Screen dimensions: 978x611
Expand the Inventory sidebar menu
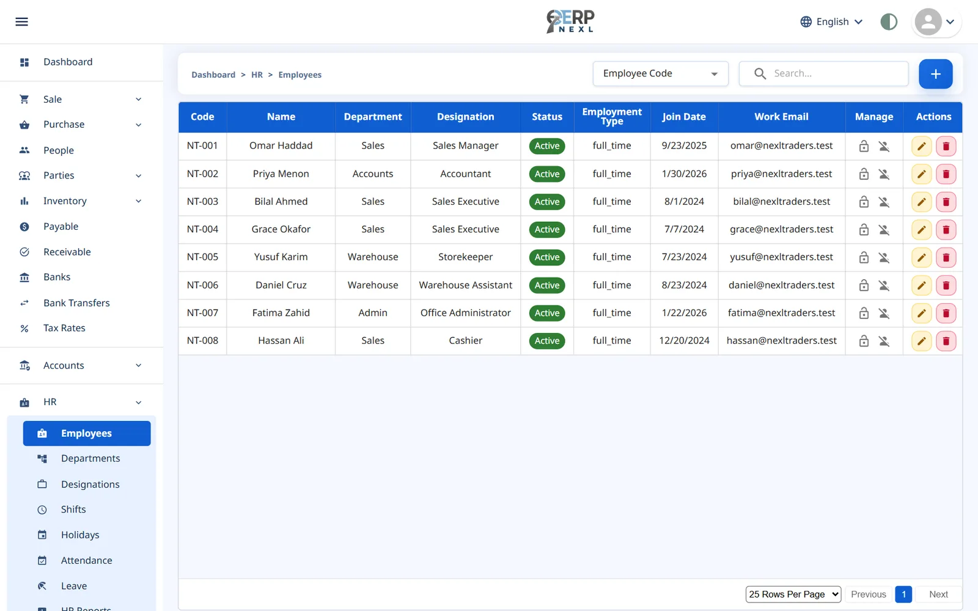click(81, 201)
